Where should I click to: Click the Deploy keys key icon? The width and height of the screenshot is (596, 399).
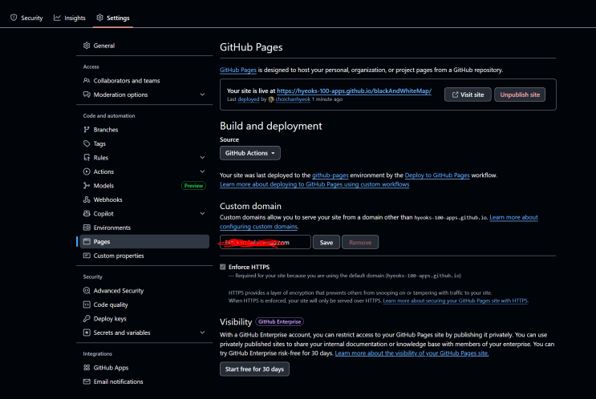tap(87, 319)
